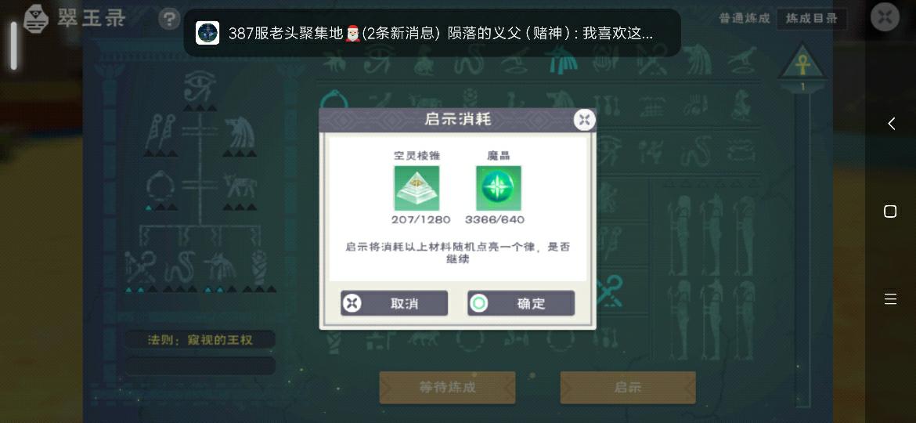Screen dimensions: 916x423
Task: Close the 翠玉录 screen with top-right X
Action: point(885,17)
